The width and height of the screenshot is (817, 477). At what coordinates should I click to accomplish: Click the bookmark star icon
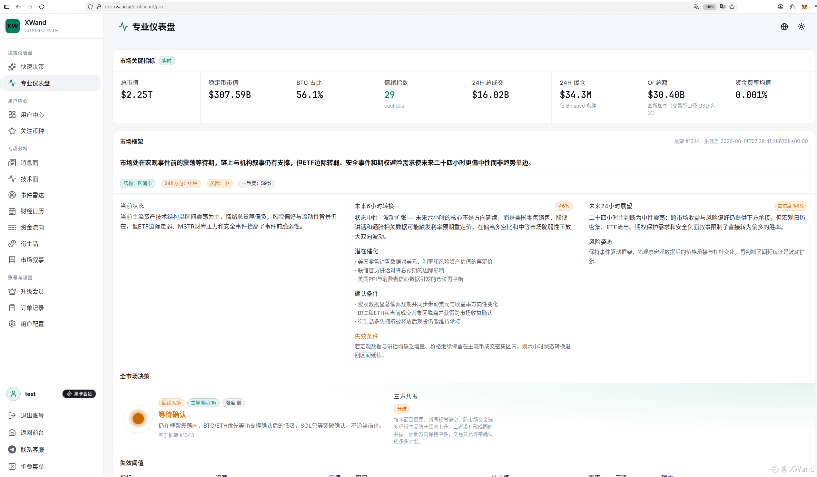[x=732, y=7]
